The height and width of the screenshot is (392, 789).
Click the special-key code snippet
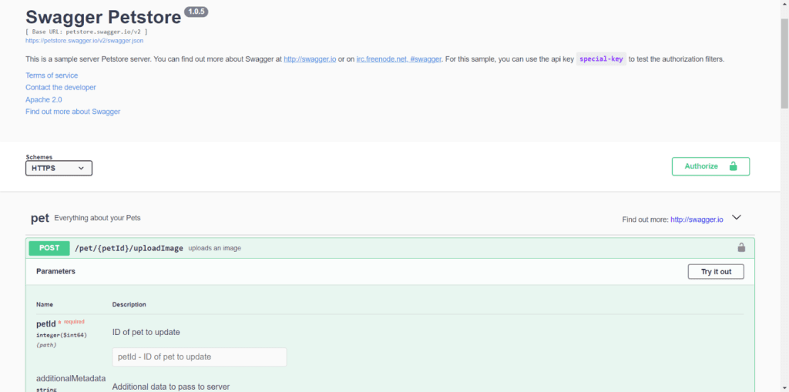click(x=601, y=59)
